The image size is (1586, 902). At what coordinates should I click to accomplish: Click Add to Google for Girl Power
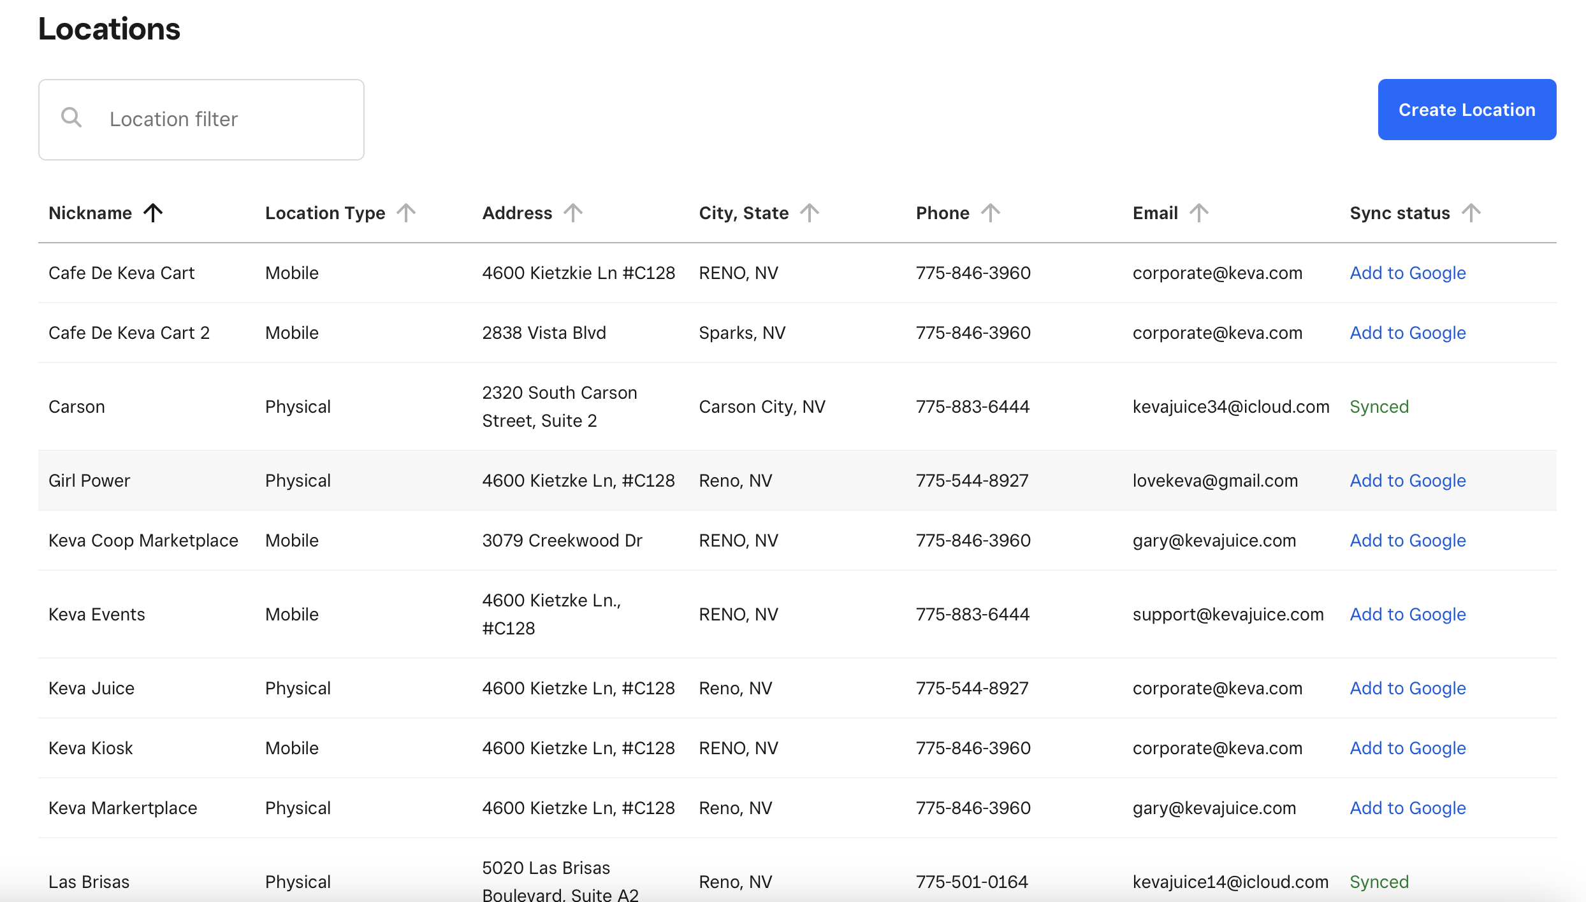tap(1408, 481)
